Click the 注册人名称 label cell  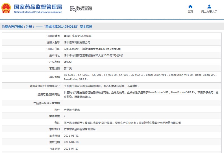coord(32,42)
